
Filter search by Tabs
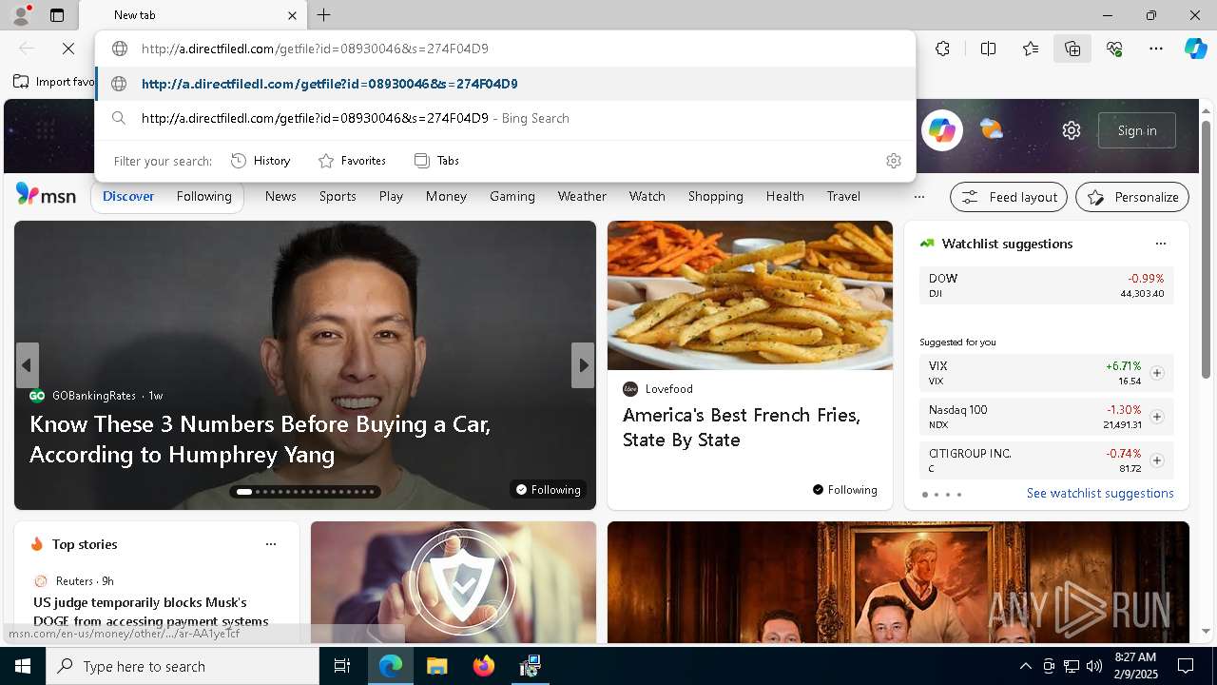click(436, 161)
